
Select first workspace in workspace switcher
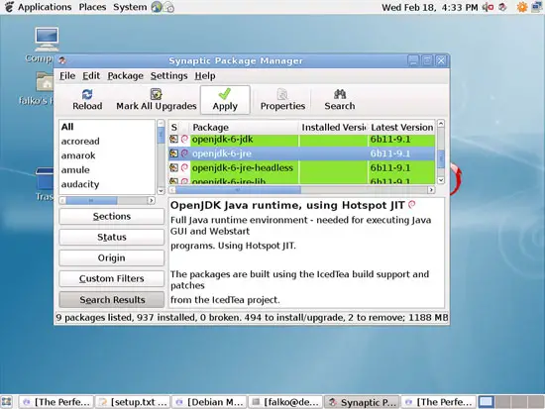point(486,402)
